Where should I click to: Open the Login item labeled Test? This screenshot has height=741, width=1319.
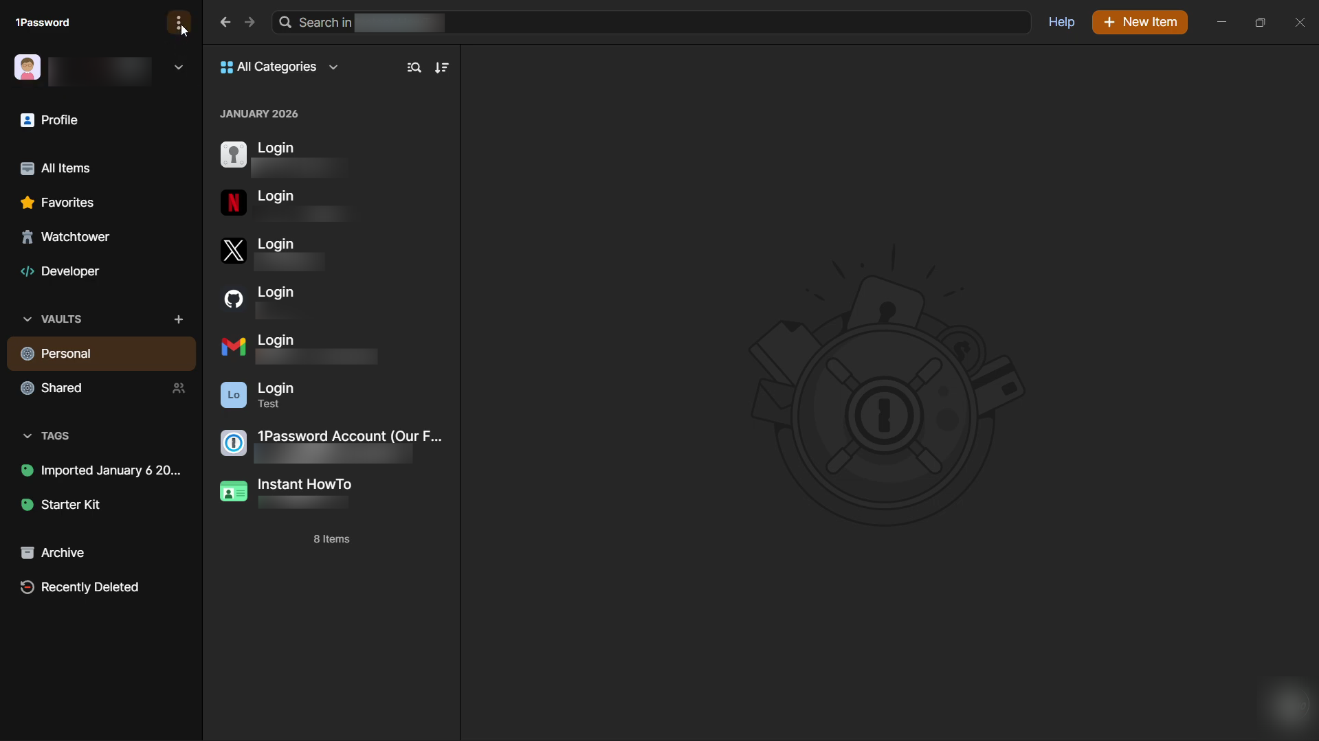point(331,395)
